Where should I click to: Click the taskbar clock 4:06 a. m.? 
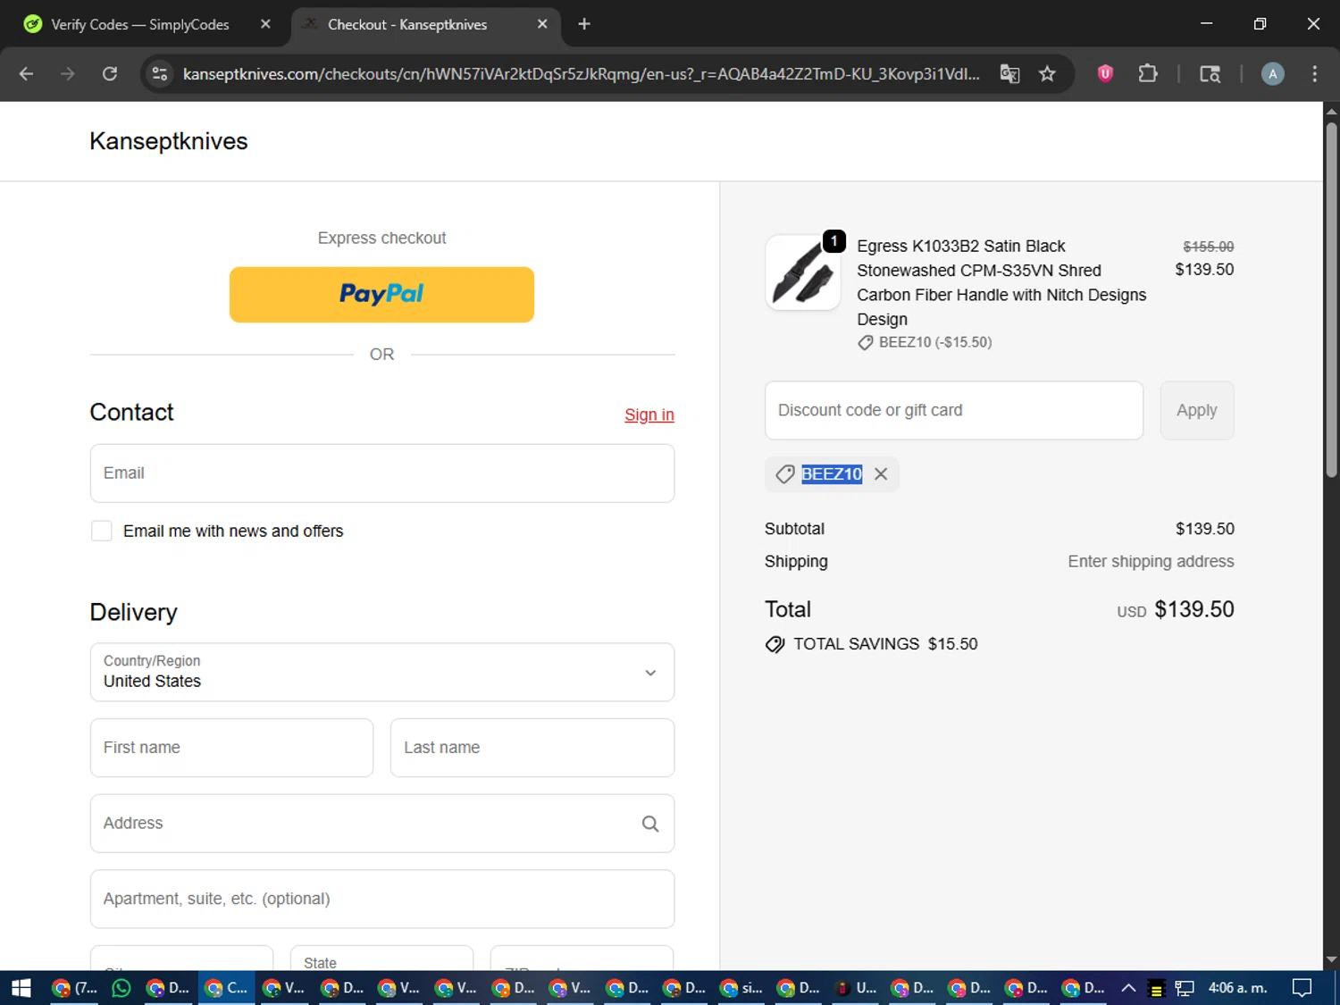1238,988
